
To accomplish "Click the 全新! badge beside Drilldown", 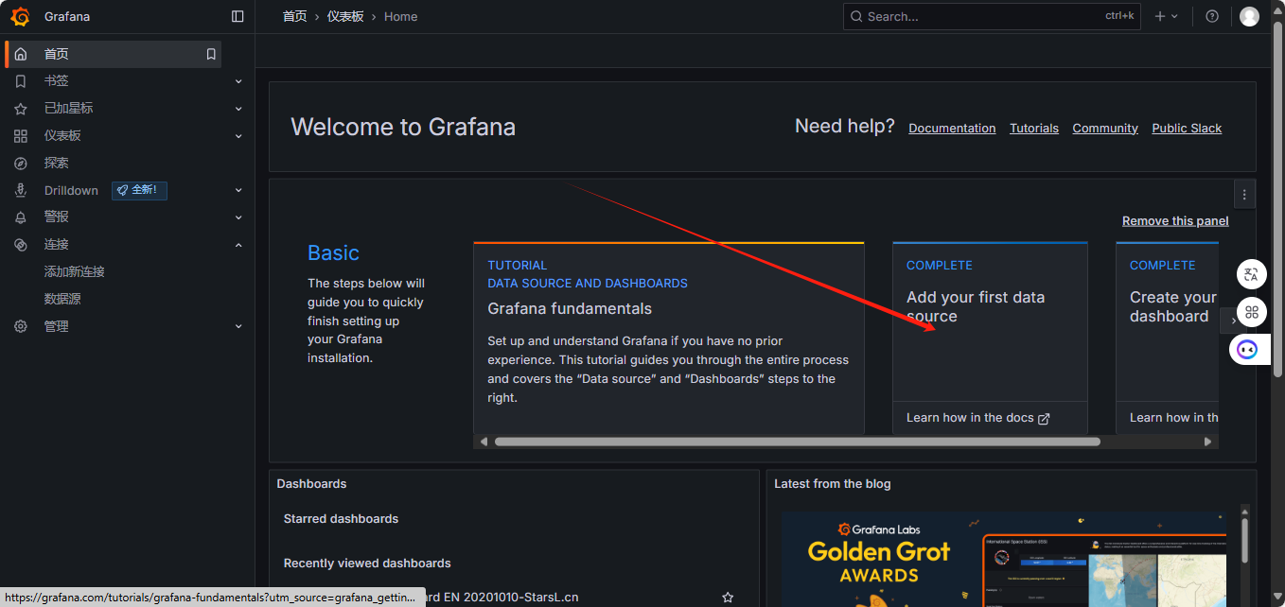I will (x=139, y=190).
